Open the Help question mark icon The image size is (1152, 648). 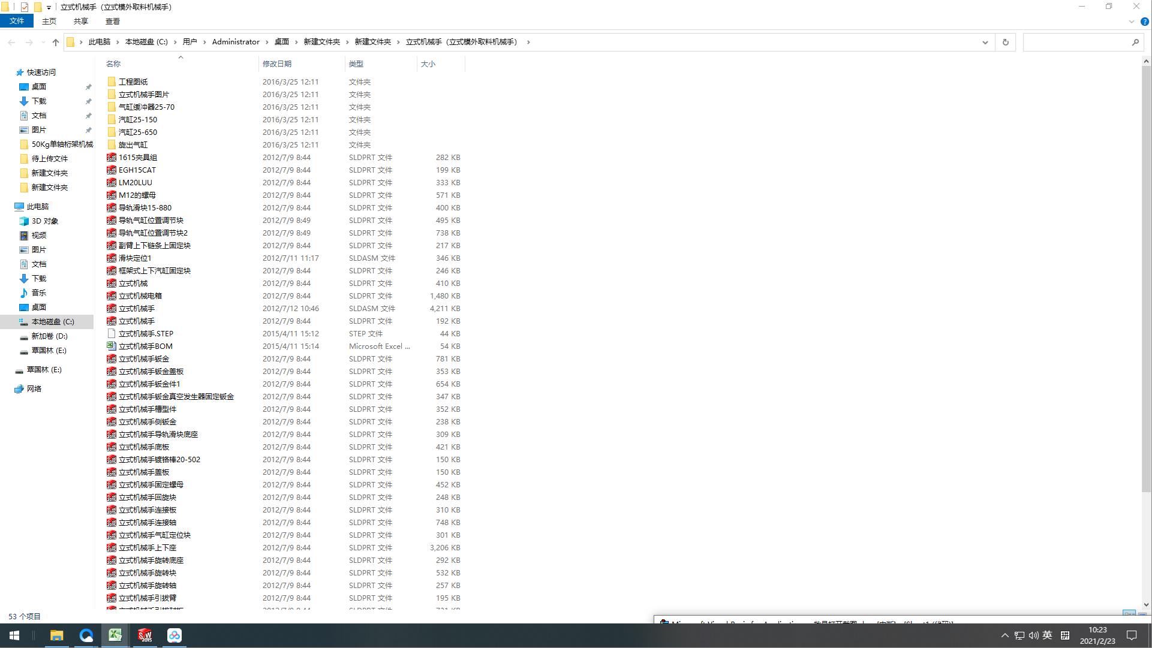1144,22
